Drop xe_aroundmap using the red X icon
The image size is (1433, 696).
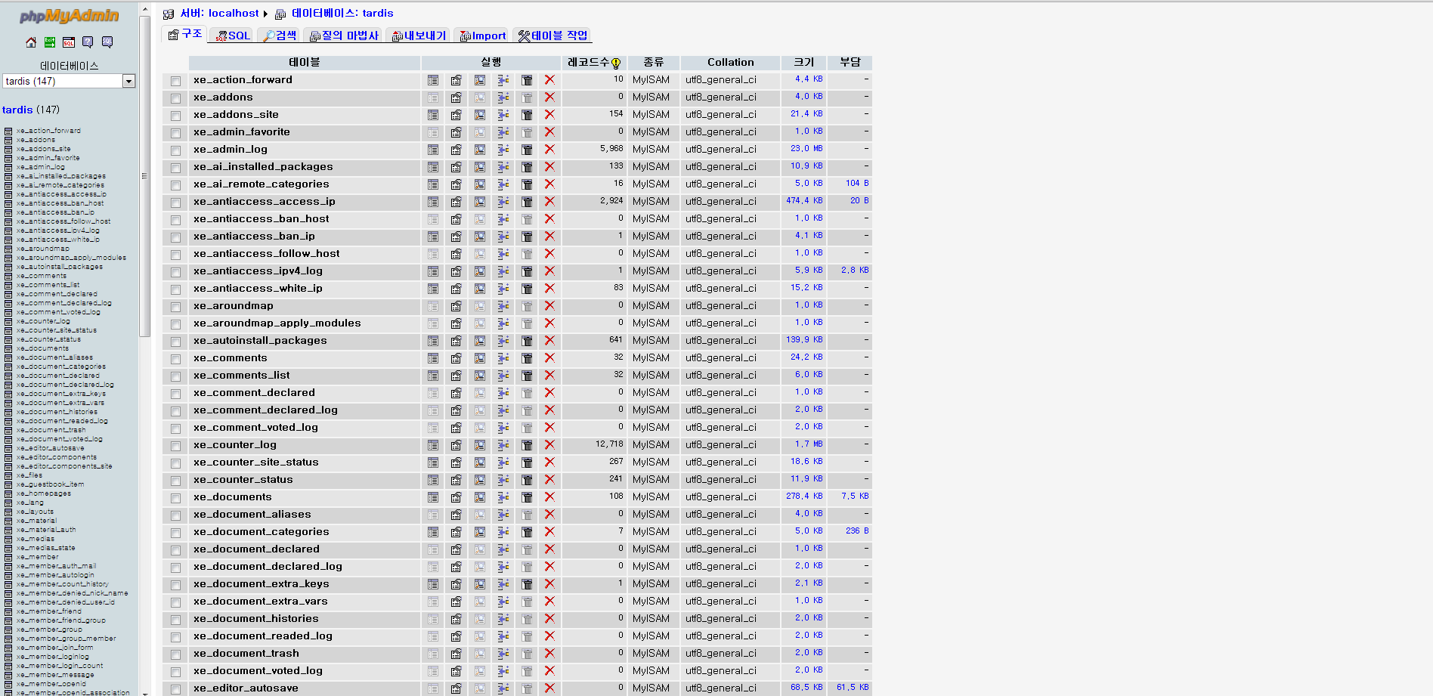click(x=549, y=306)
